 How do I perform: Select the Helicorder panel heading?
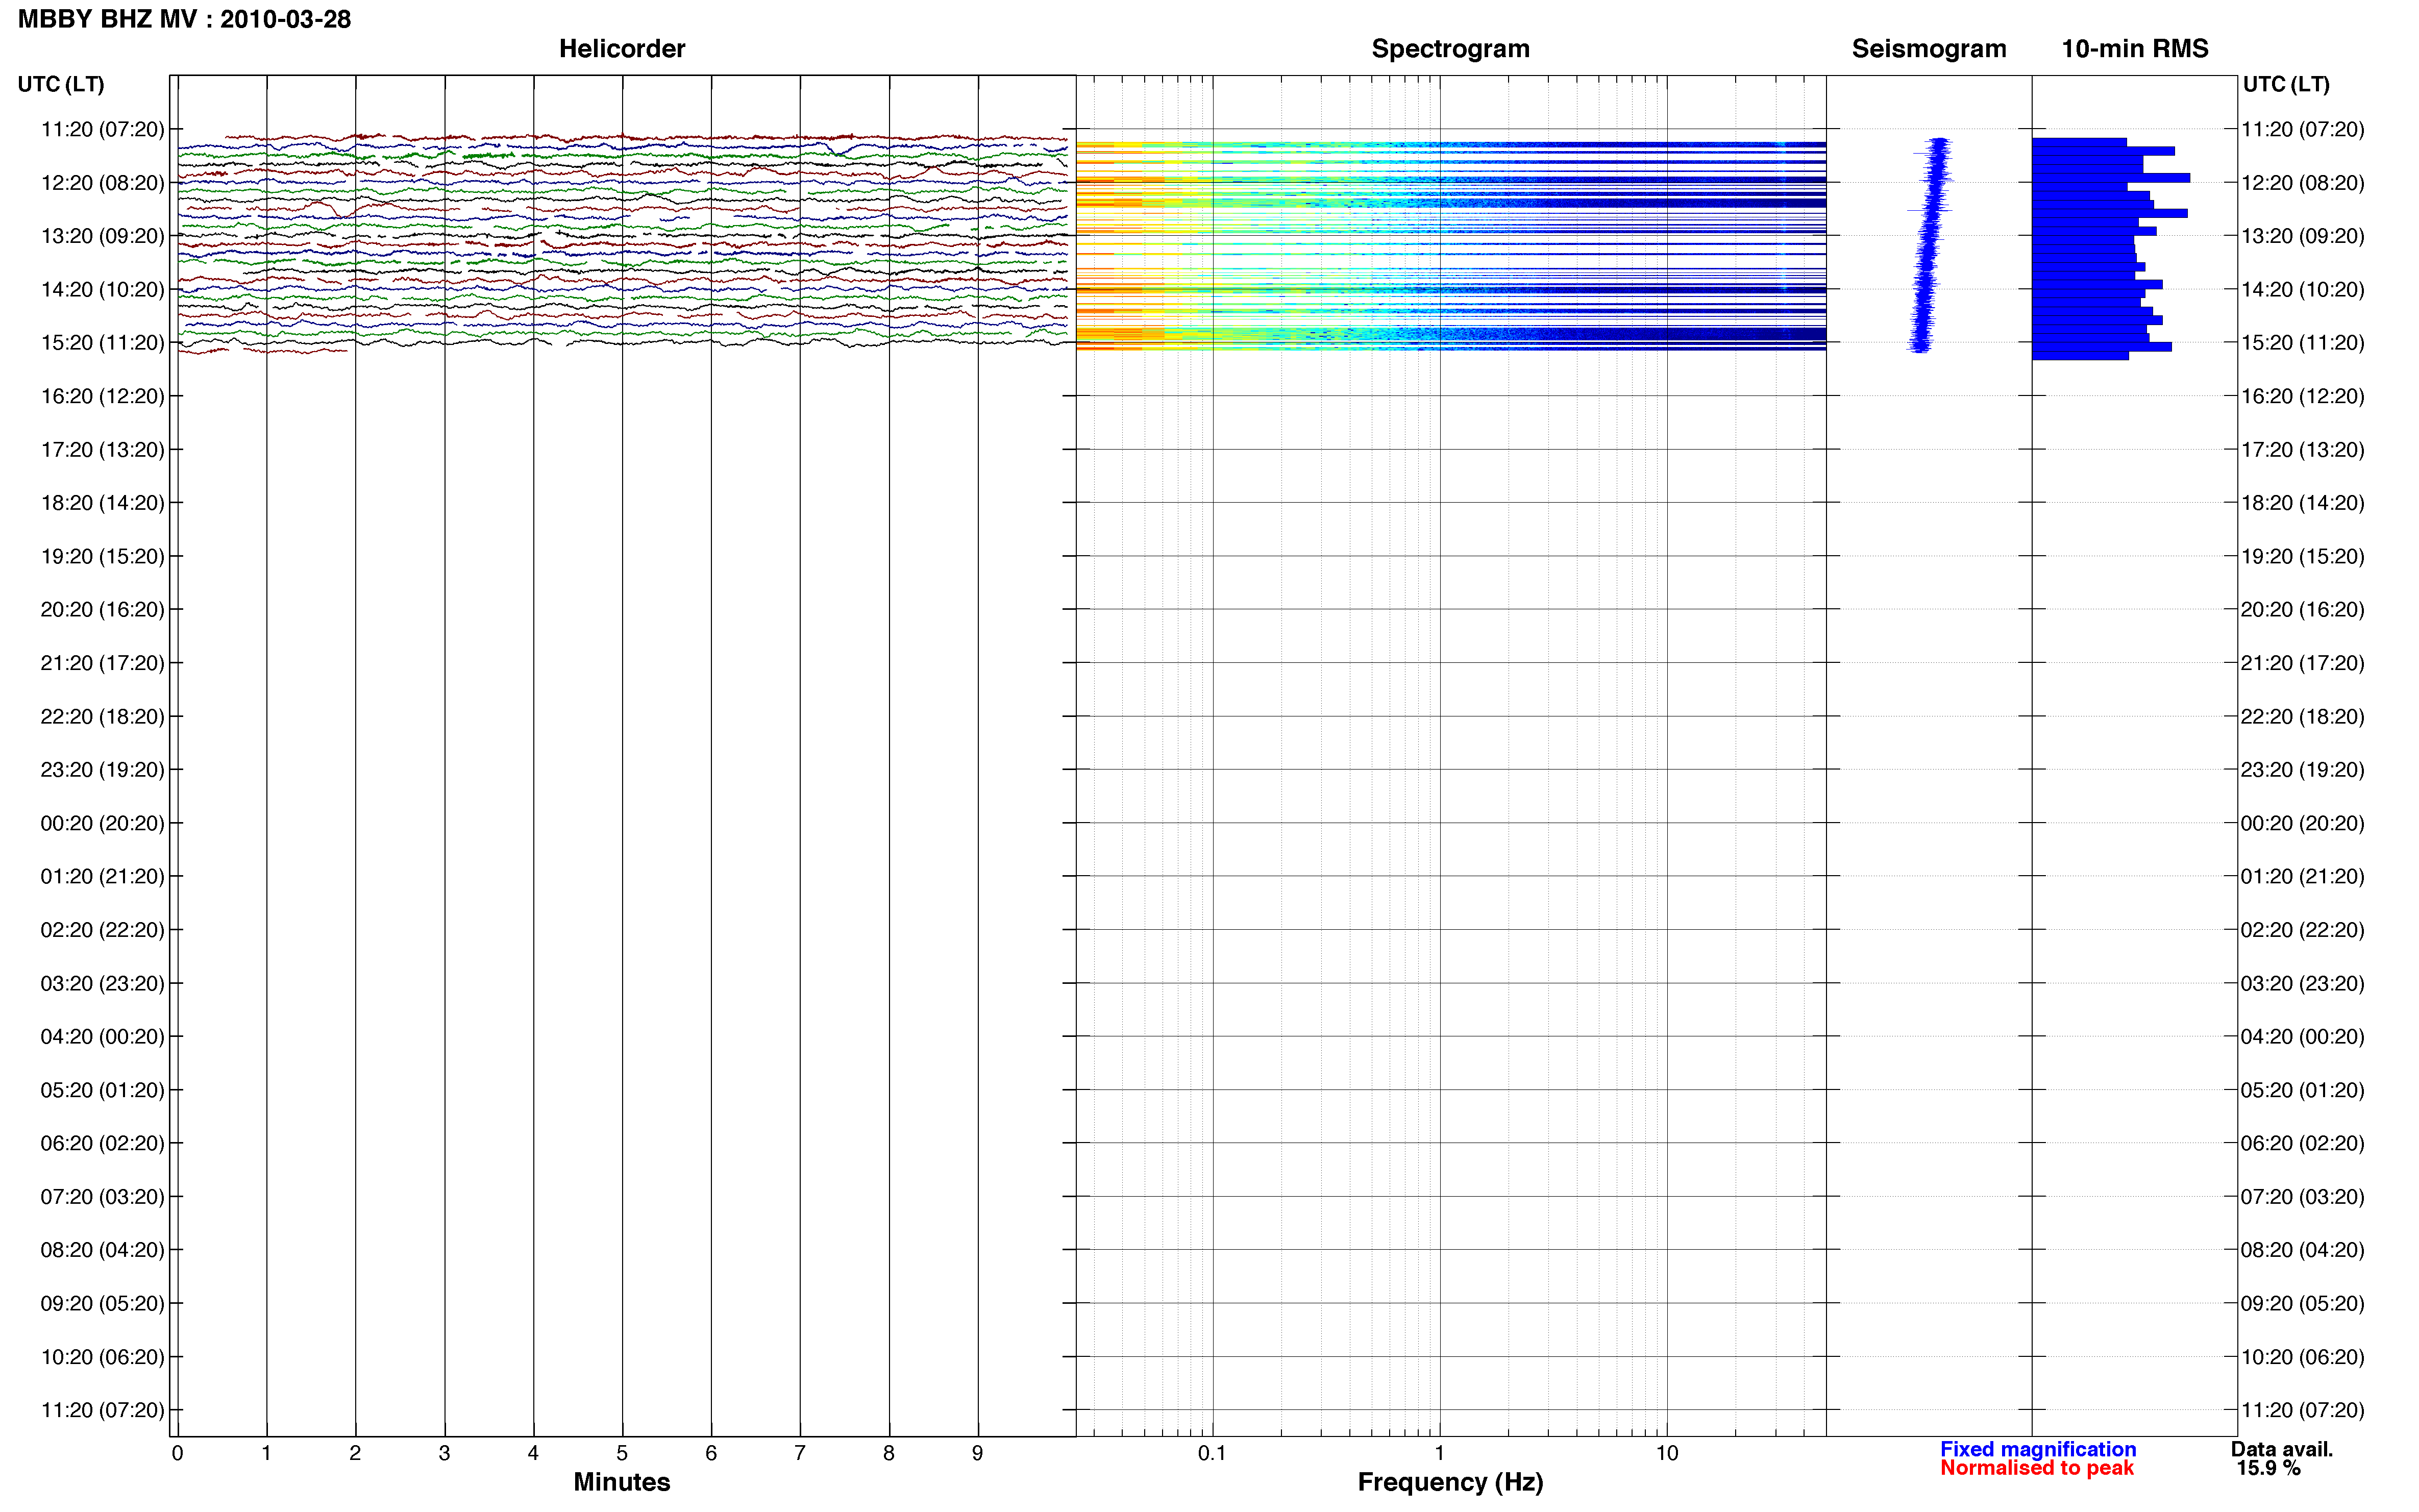[x=621, y=48]
